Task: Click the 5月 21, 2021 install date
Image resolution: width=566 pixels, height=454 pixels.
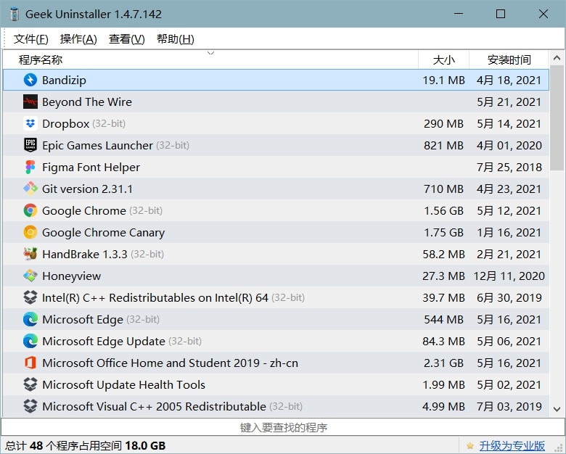Action: point(509,102)
